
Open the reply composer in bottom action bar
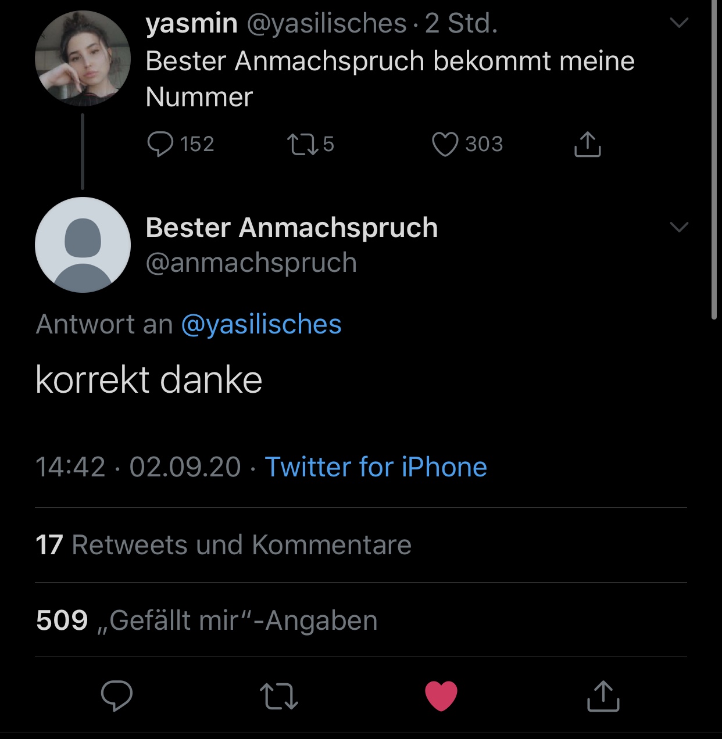(x=117, y=695)
